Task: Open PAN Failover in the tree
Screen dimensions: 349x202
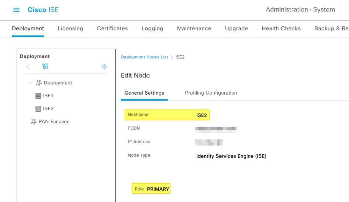Action: tap(54, 122)
